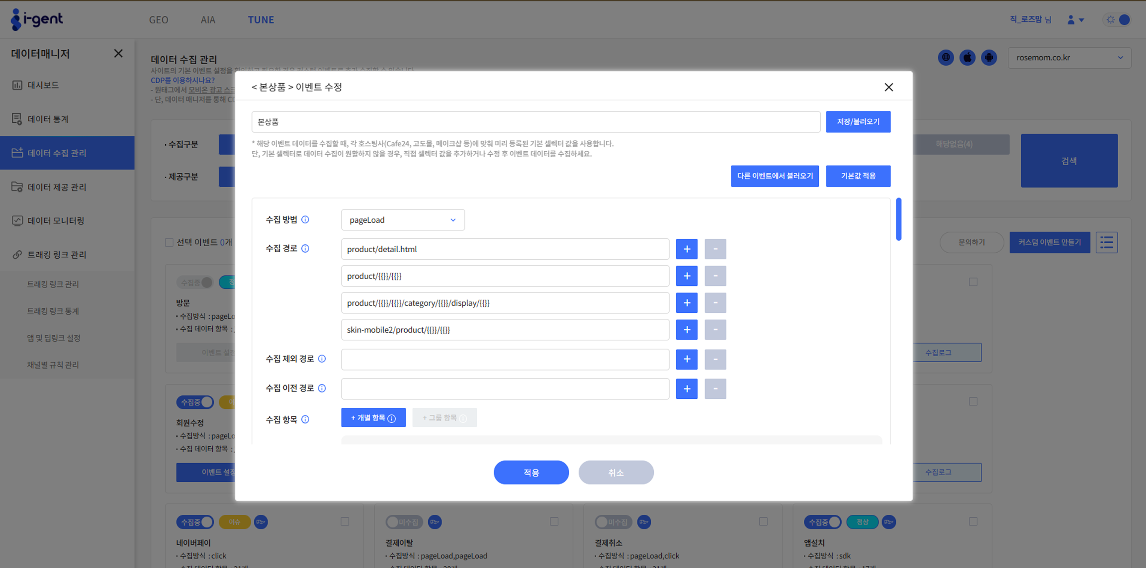The width and height of the screenshot is (1146, 568).
Task: Click the dialog vertical scrollbar thumb
Action: coord(898,220)
